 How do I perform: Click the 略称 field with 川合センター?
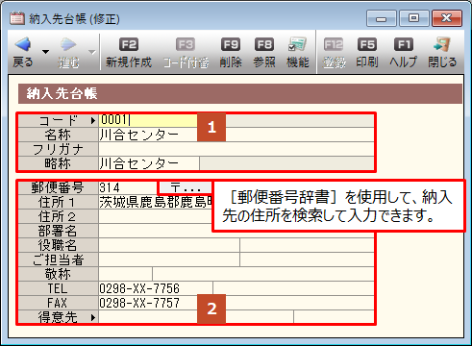pyautogui.click(x=149, y=163)
